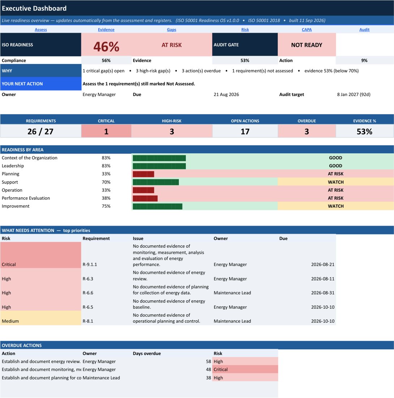Open the Audit link
Image resolution: width=394 pixels, height=398 pixels.
click(x=364, y=30)
